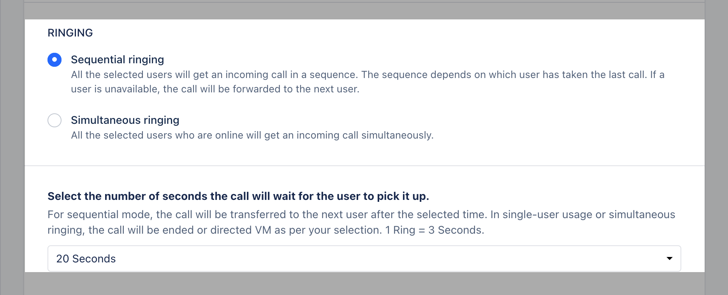
Task: Click the selected Sequential ringing indicator dot
Action: click(55, 59)
